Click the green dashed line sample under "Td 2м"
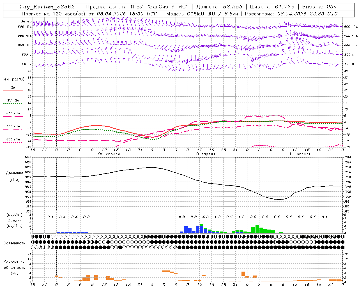 point(13,104)
